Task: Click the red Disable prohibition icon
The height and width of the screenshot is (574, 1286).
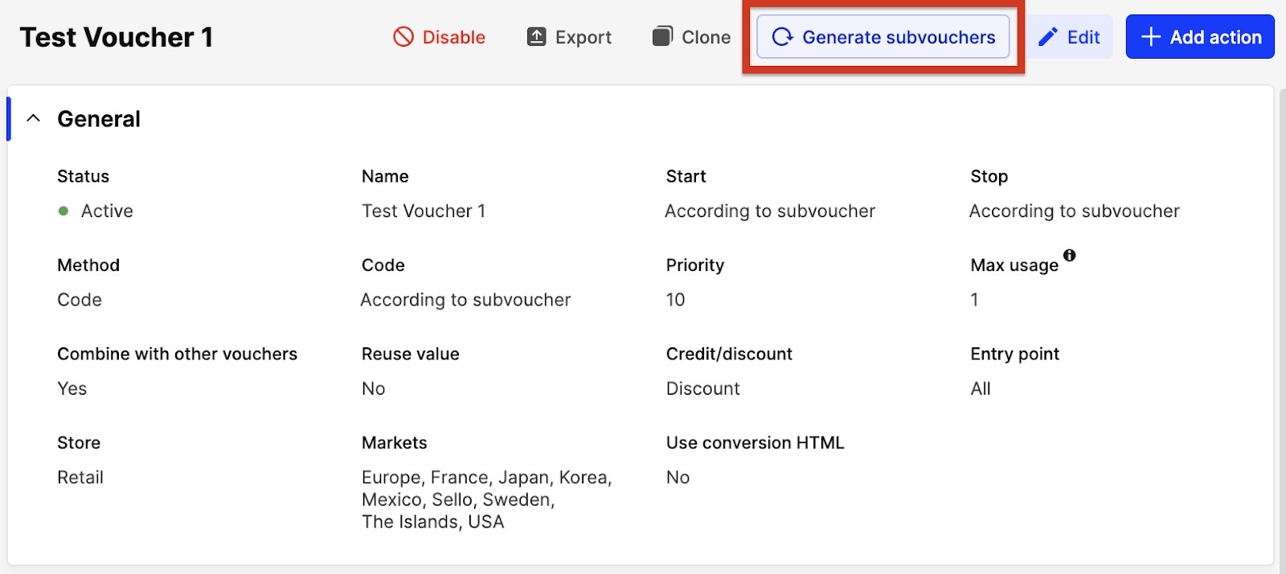Action: click(x=403, y=37)
